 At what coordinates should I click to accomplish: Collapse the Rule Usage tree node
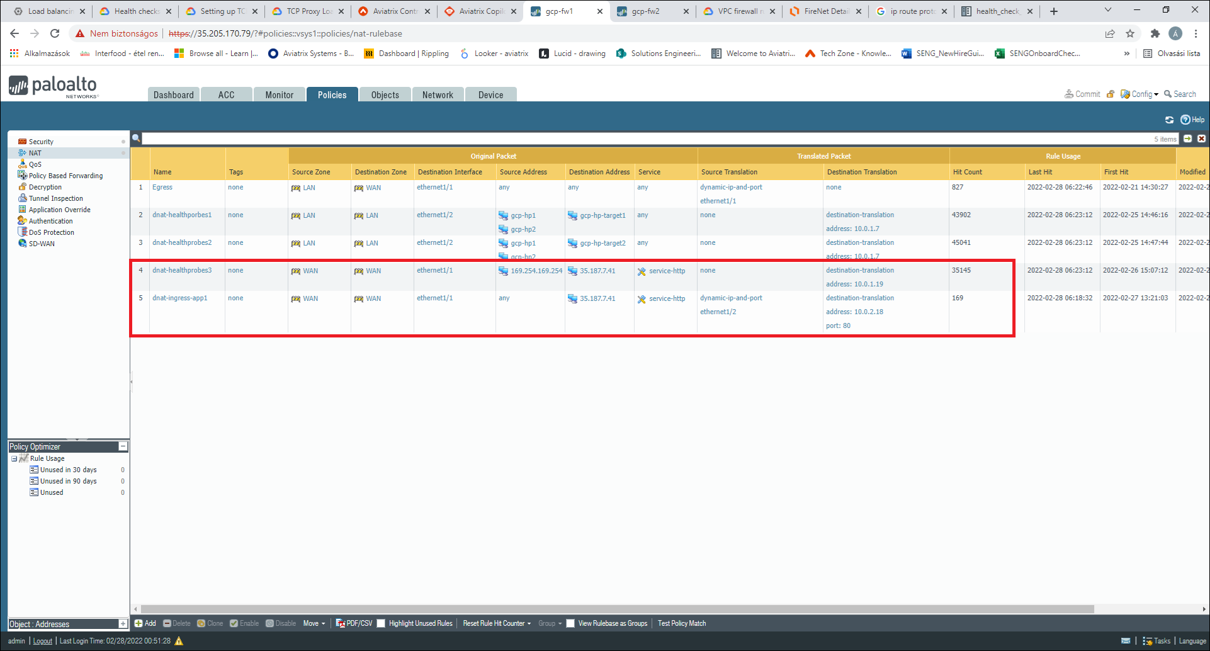point(14,458)
